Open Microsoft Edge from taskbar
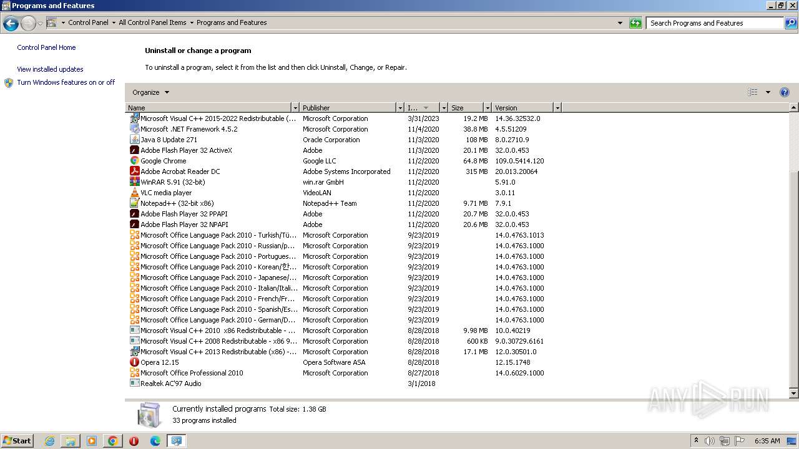The image size is (799, 449). click(x=155, y=441)
